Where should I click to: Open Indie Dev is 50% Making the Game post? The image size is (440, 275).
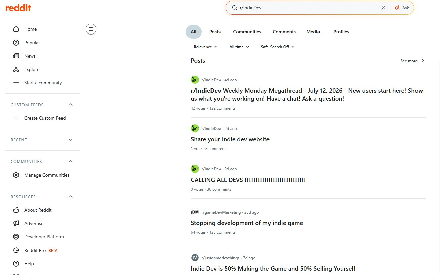273,268
